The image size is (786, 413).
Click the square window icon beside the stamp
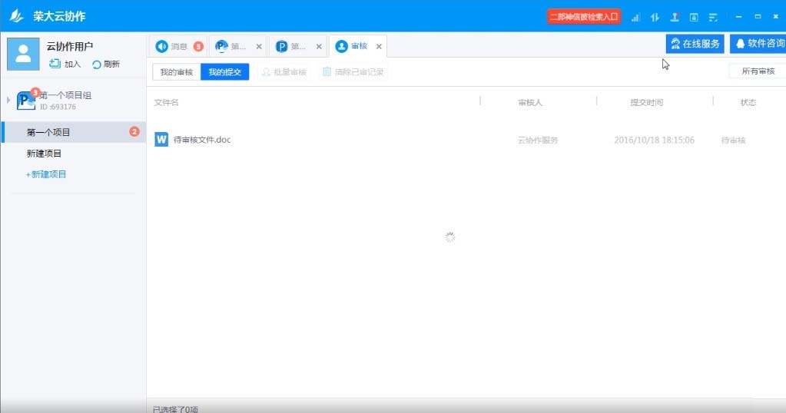[x=694, y=17]
